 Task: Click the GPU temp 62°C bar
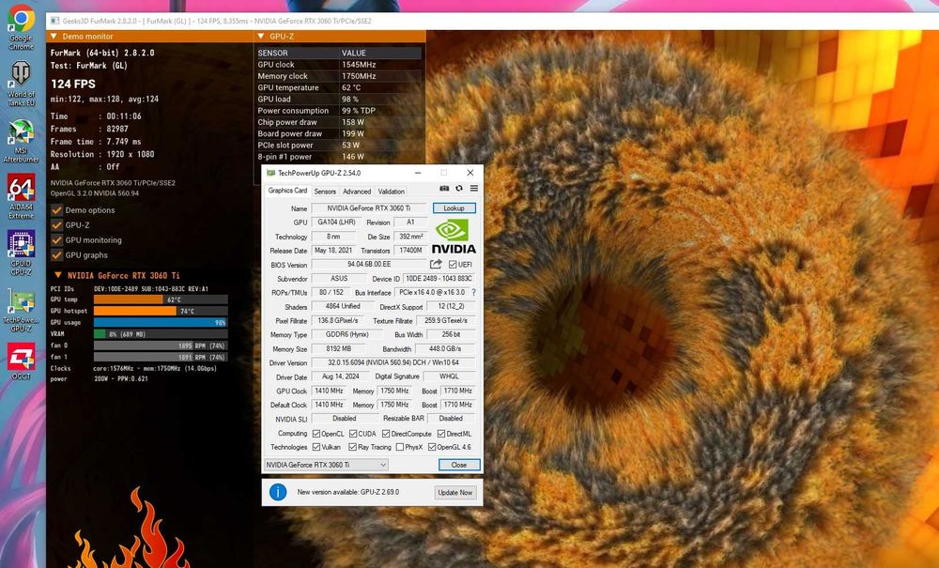click(161, 299)
